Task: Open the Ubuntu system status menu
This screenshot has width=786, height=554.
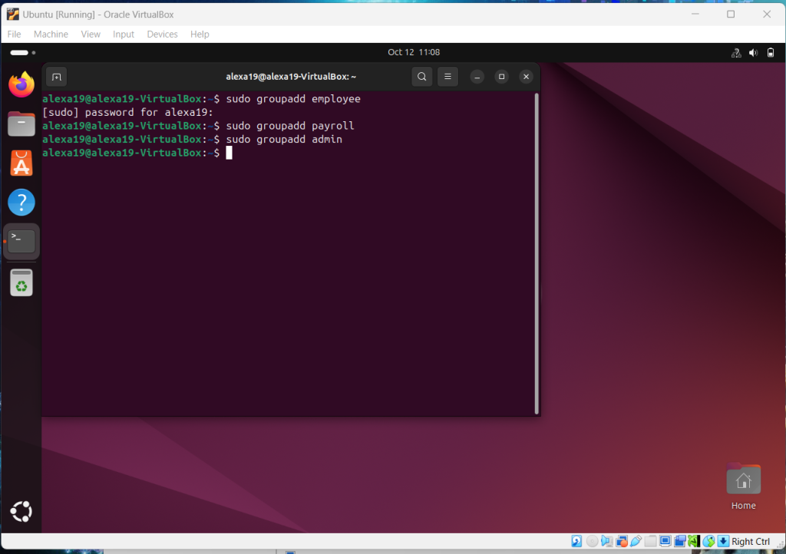Action: (752, 52)
